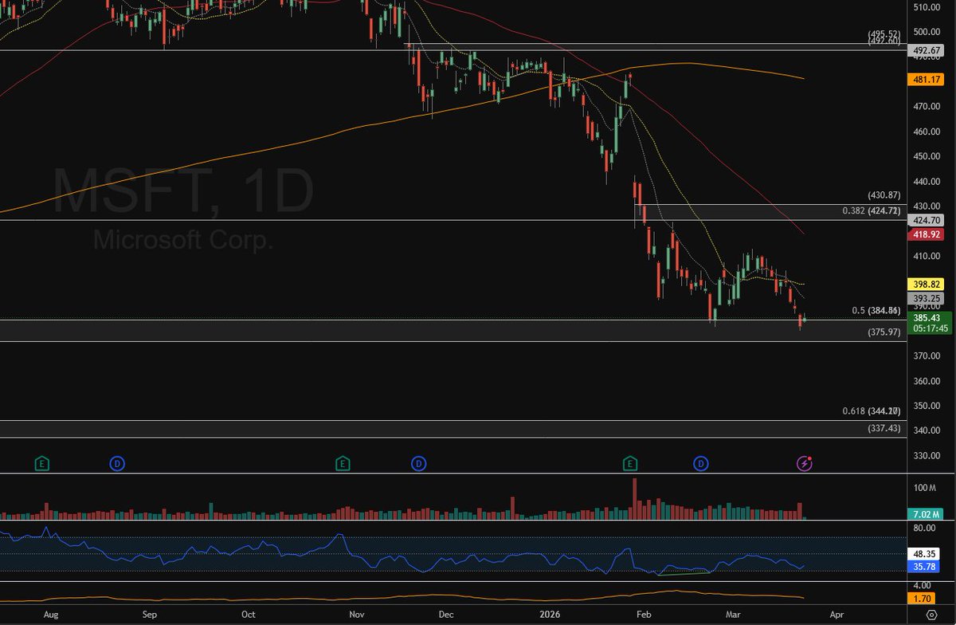956x625 pixels.
Task: Click Feb on the time axis
Action: click(645, 615)
